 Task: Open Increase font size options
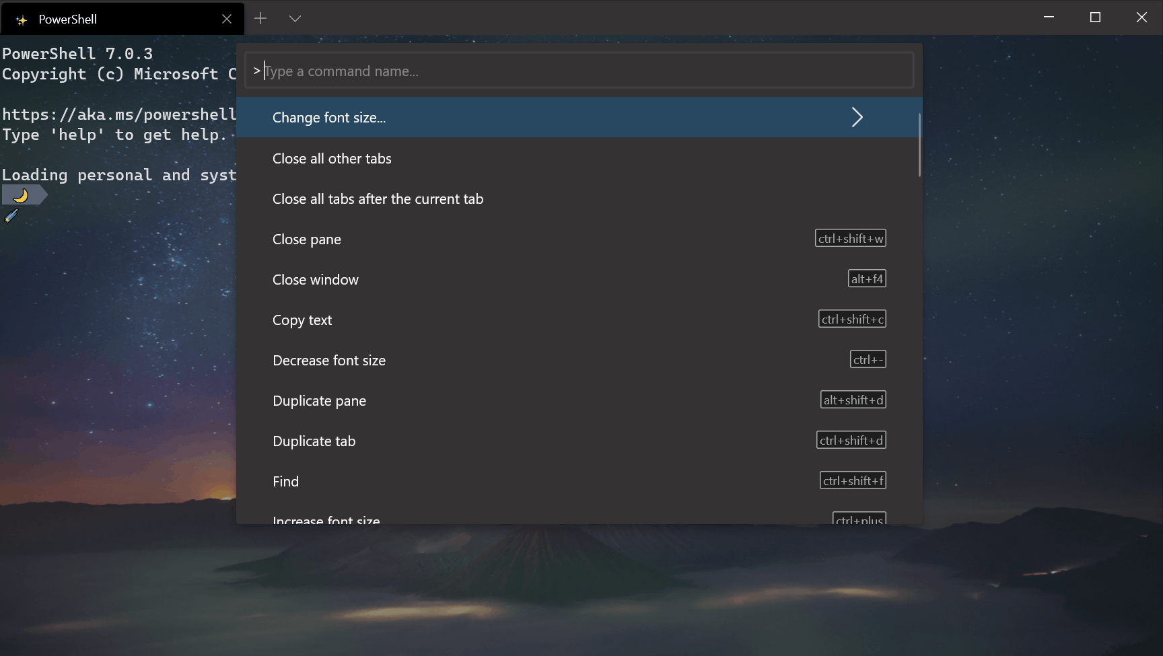tap(326, 518)
